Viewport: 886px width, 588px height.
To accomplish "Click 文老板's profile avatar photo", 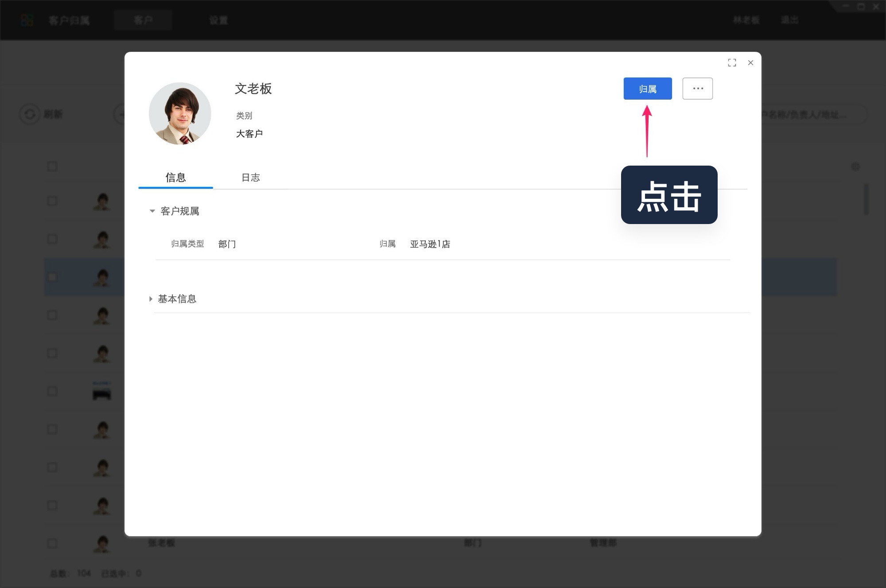I will click(180, 113).
